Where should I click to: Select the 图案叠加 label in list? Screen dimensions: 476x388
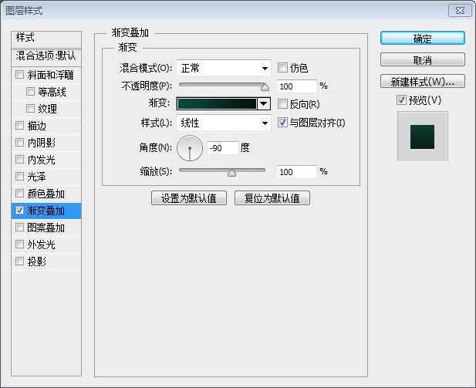tap(46, 228)
